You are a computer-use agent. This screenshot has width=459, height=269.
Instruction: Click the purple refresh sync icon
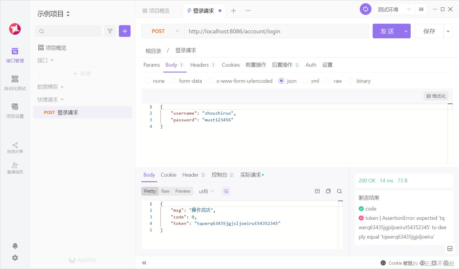pyautogui.click(x=366, y=9)
